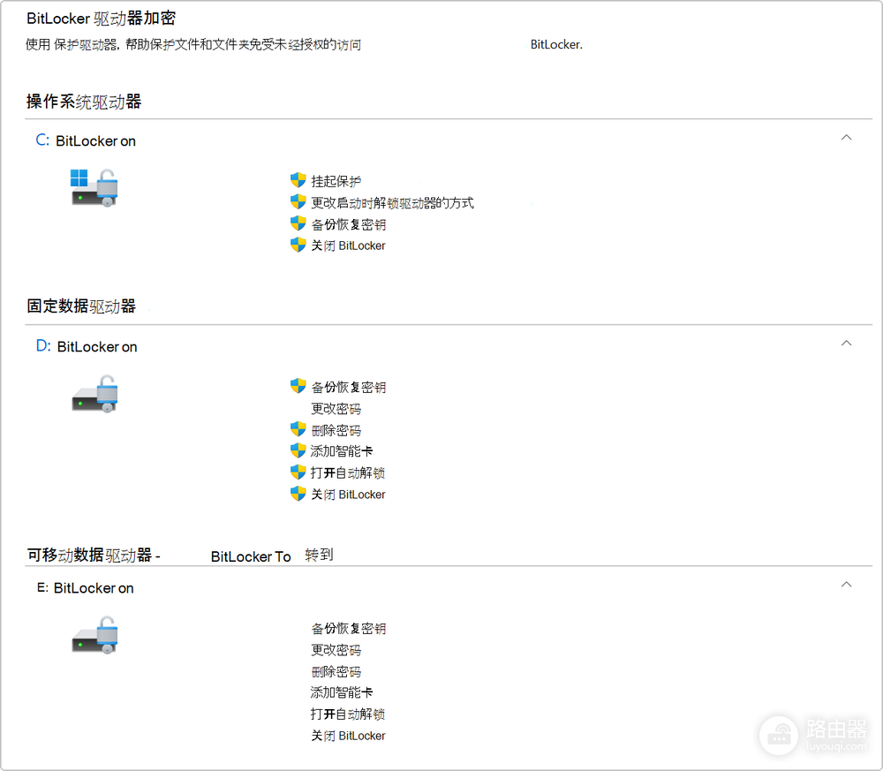Choose 删除密码 for drive E:
This screenshot has width=883, height=771.
336,671
